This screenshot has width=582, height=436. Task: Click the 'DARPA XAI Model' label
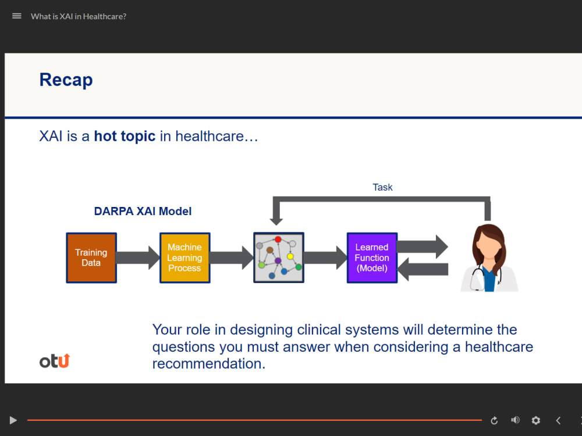point(143,212)
